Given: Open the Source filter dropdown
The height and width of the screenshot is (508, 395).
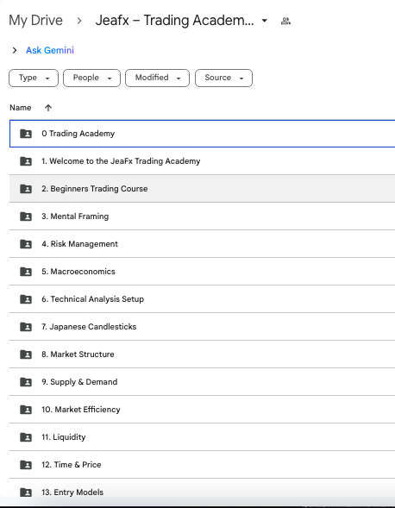Looking at the screenshot, I should [223, 78].
